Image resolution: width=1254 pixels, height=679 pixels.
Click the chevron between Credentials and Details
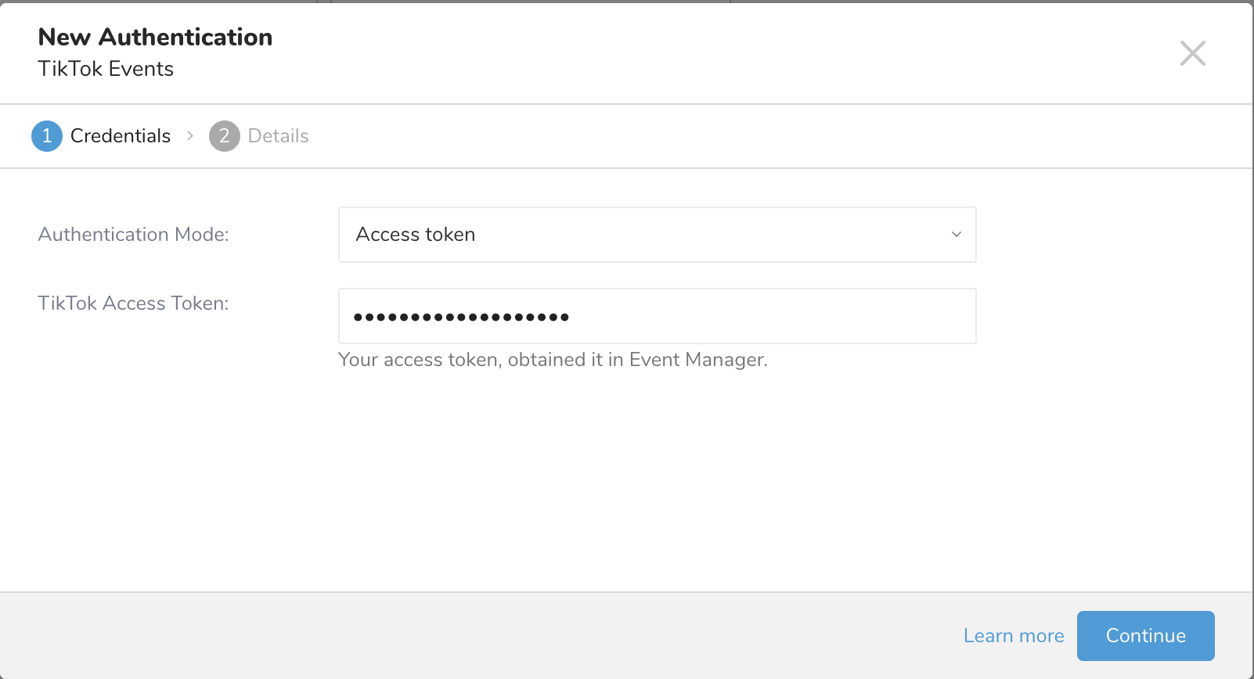190,136
